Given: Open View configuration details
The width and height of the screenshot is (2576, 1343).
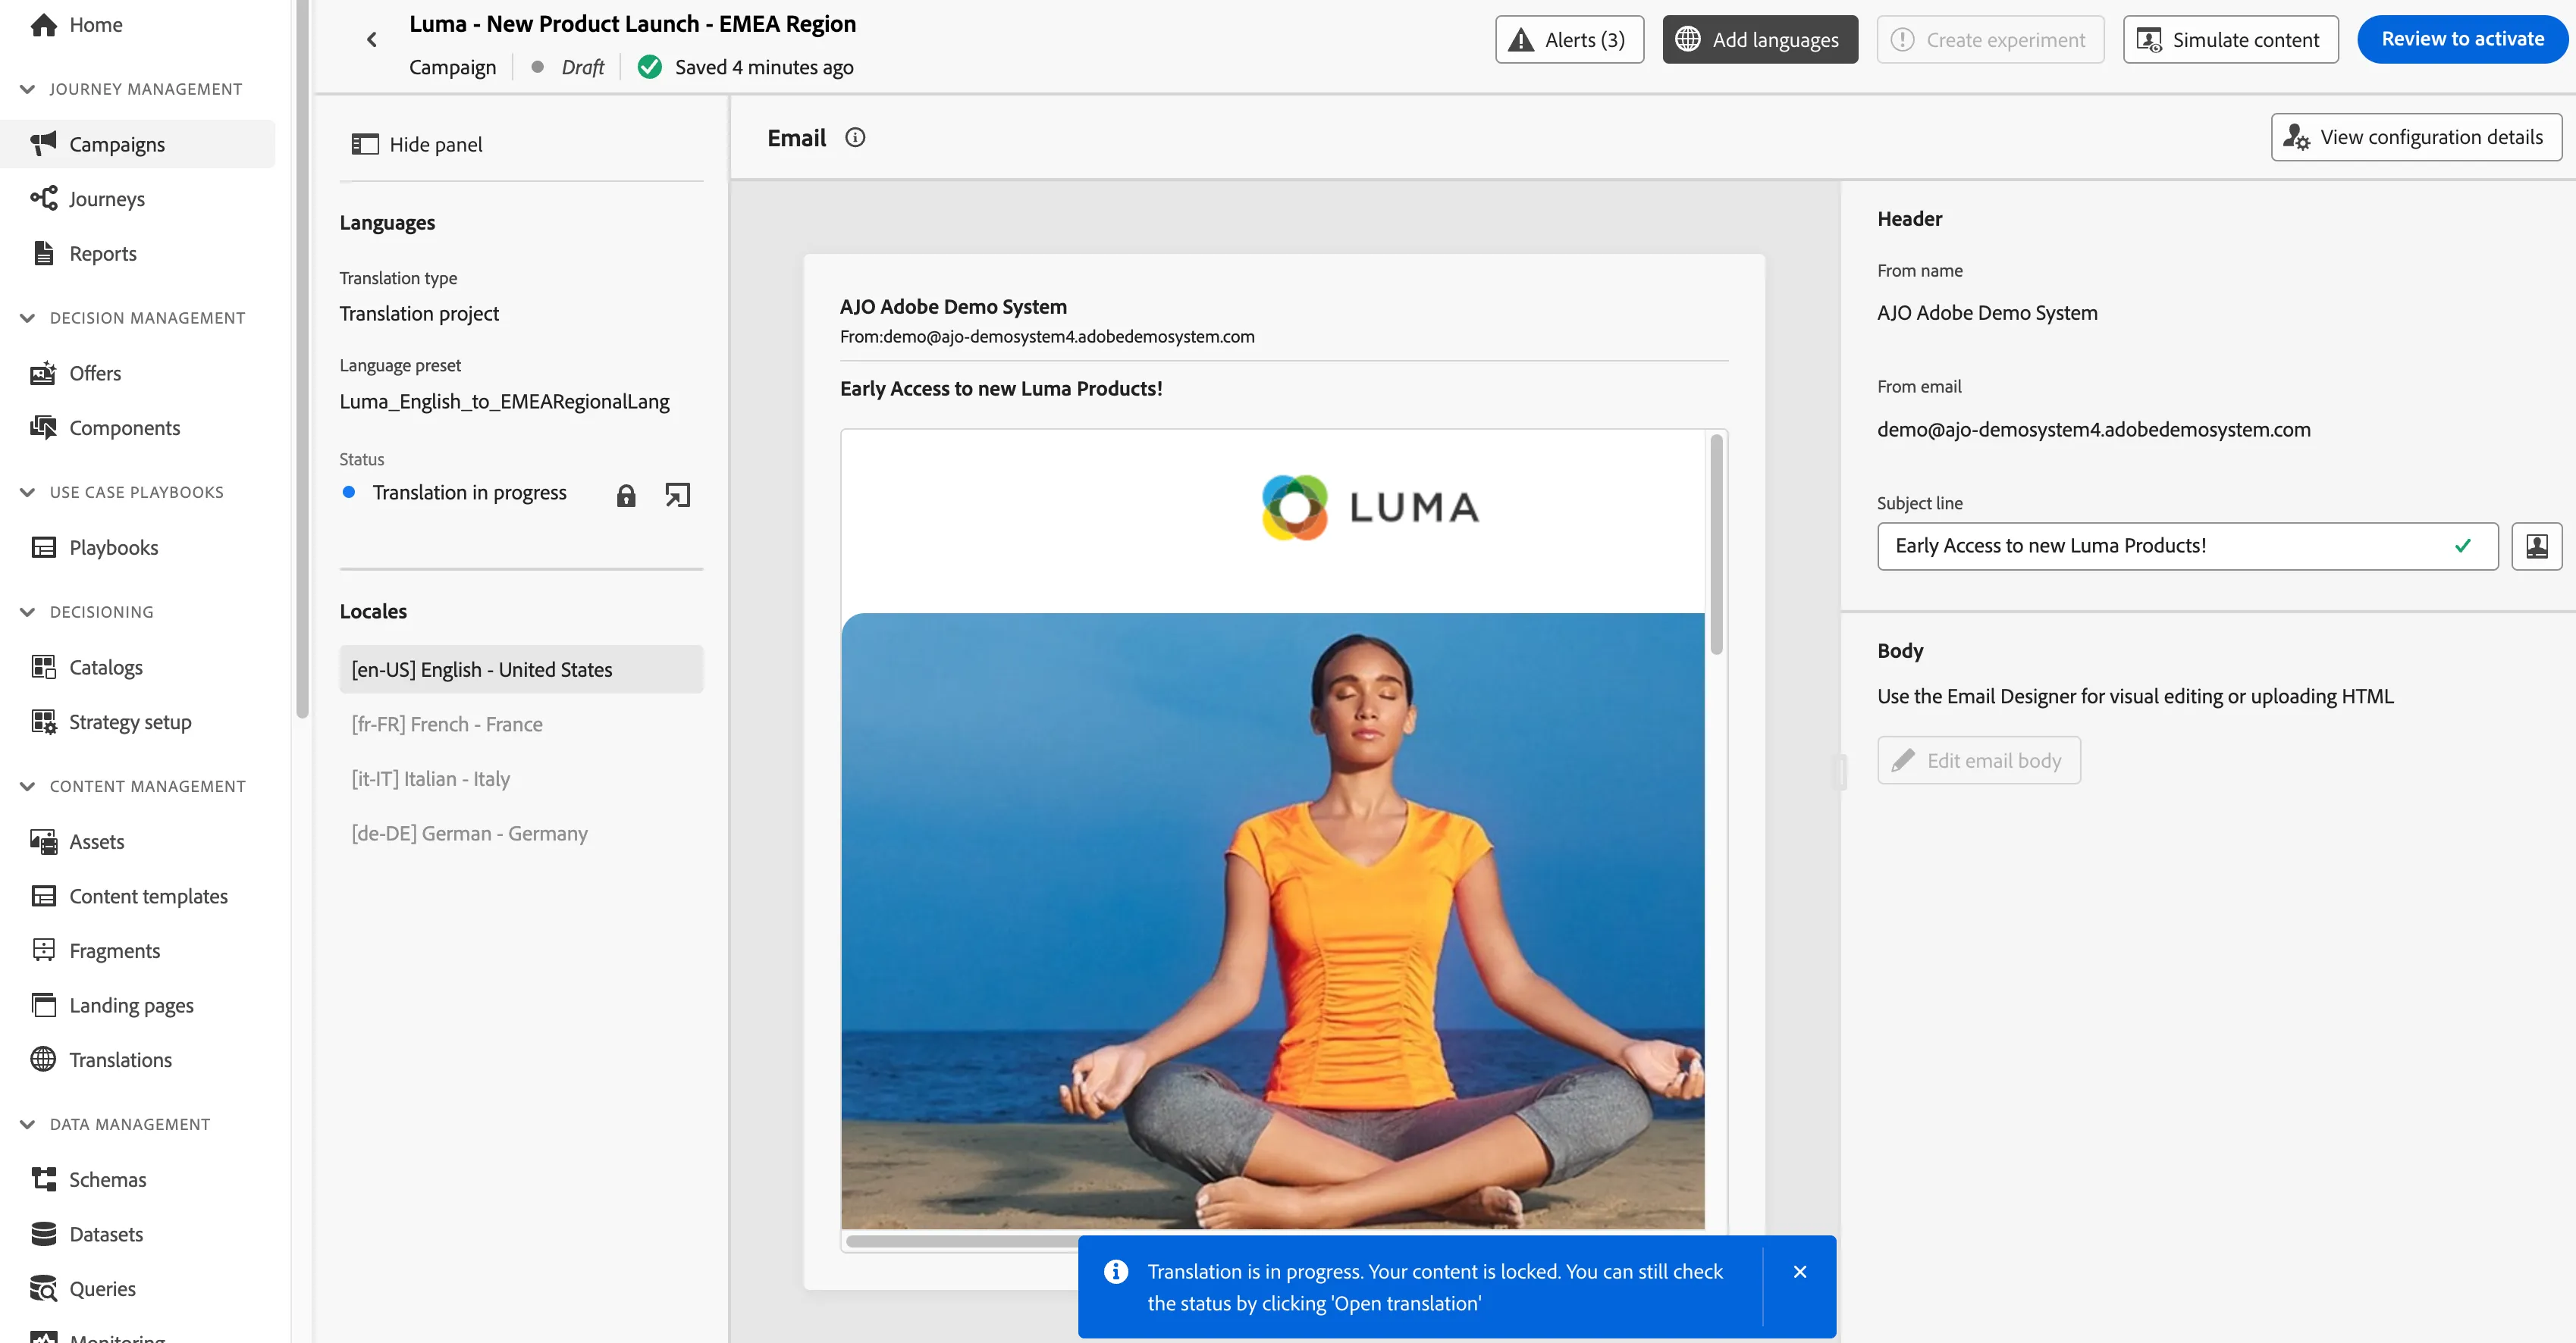Looking at the screenshot, I should coord(2416,137).
